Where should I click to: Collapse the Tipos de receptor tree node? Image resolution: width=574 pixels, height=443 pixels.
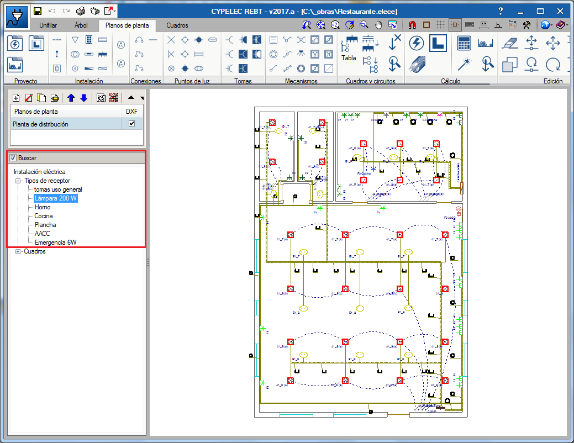pyautogui.click(x=18, y=181)
